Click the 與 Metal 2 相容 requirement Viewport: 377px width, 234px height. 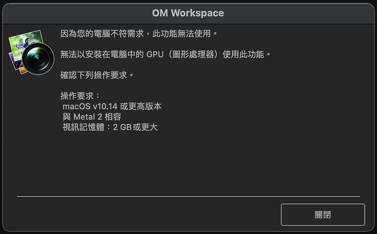tap(92, 117)
